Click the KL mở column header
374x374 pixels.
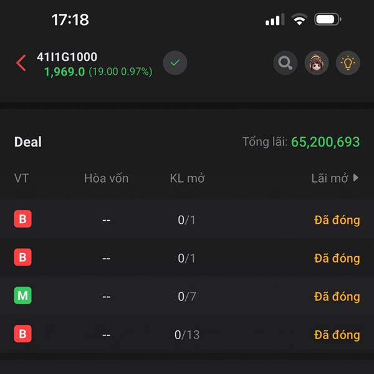(187, 178)
